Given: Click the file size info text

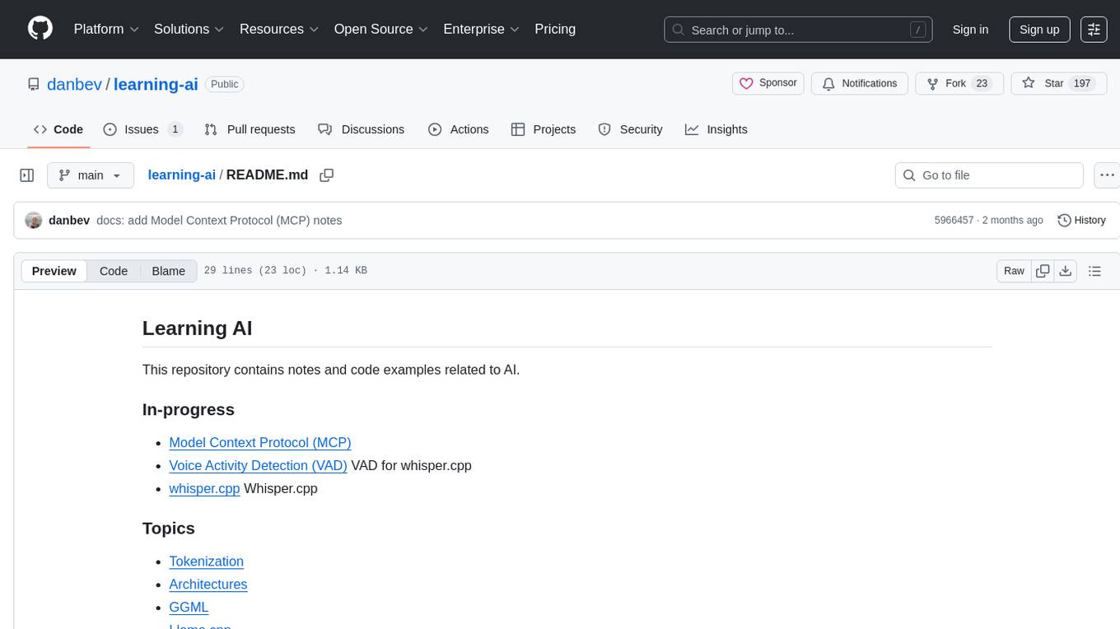Looking at the screenshot, I should [x=285, y=271].
